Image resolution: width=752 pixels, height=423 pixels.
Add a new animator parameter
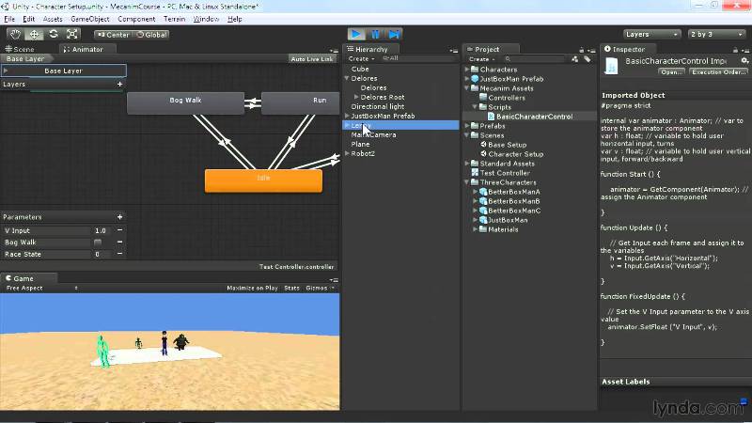119,217
